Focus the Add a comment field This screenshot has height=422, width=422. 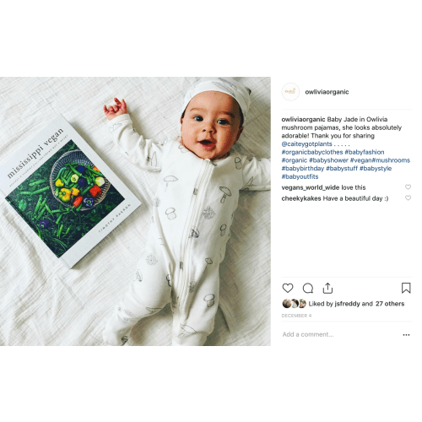point(341,334)
